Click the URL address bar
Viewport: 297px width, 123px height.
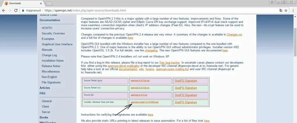click(145, 10)
